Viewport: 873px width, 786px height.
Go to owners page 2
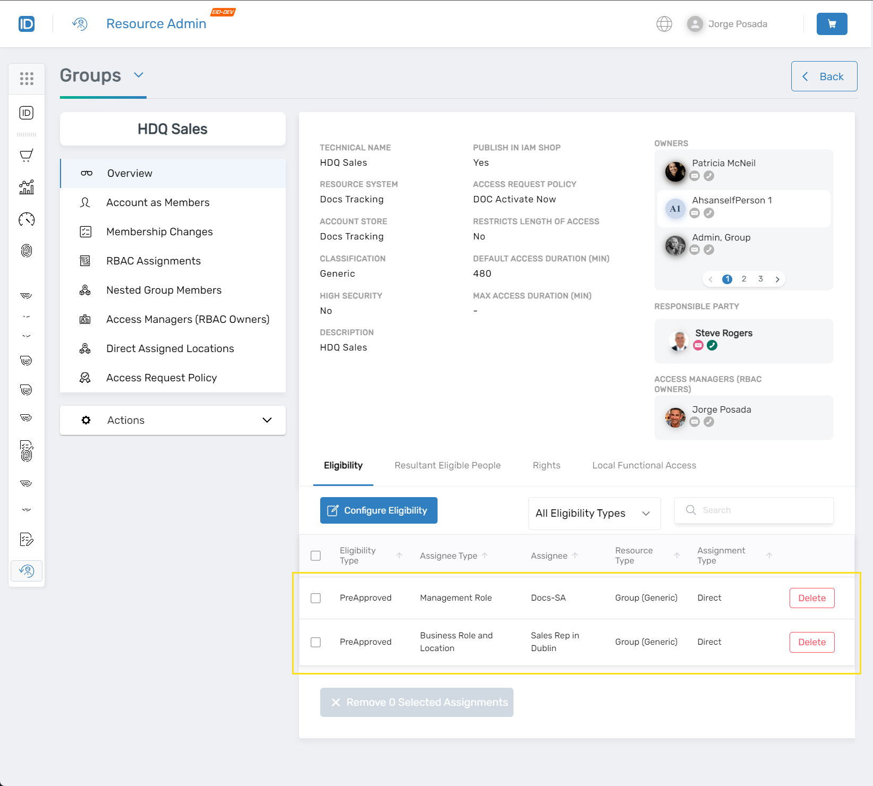pyautogui.click(x=744, y=279)
